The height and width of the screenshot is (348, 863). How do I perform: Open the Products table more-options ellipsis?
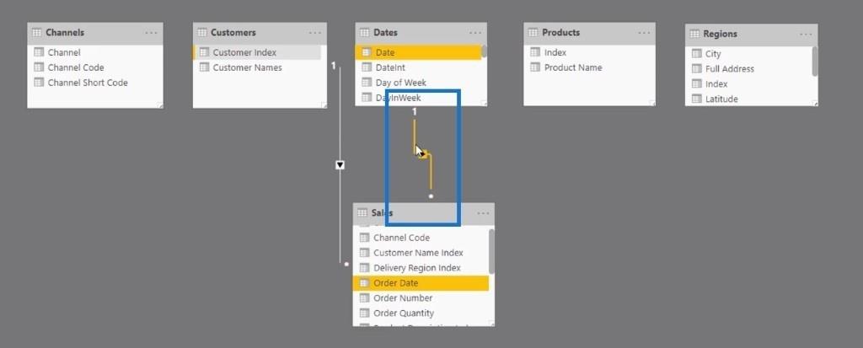tap(644, 33)
